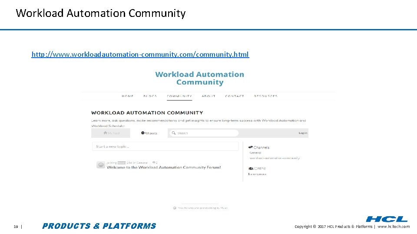Select the workload-automation-community channel
This screenshot has width=417, height=234.
275,158
